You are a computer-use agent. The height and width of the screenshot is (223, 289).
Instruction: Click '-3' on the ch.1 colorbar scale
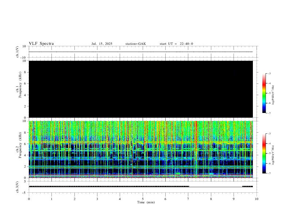269,73
